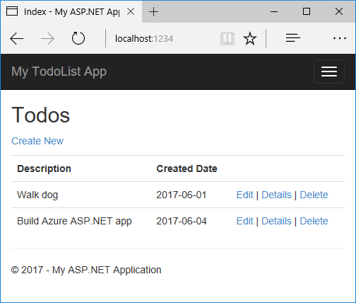The image size is (356, 303).
Task: Delete the Build Azure ASP.NET app todo
Action: (x=314, y=221)
